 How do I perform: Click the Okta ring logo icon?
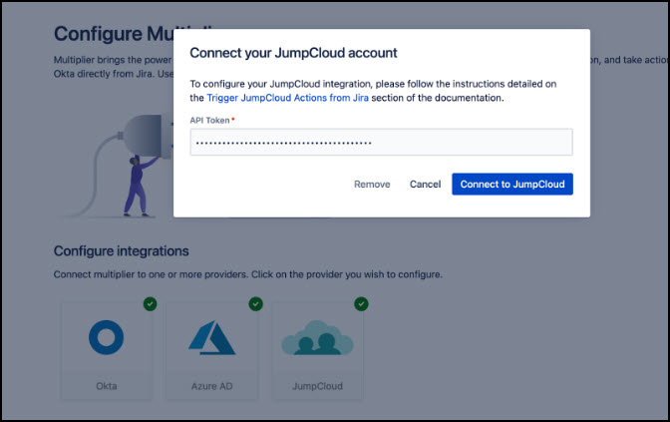coord(107,338)
